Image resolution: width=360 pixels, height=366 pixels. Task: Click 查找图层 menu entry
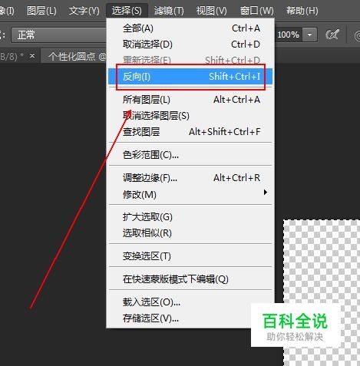tap(190, 132)
